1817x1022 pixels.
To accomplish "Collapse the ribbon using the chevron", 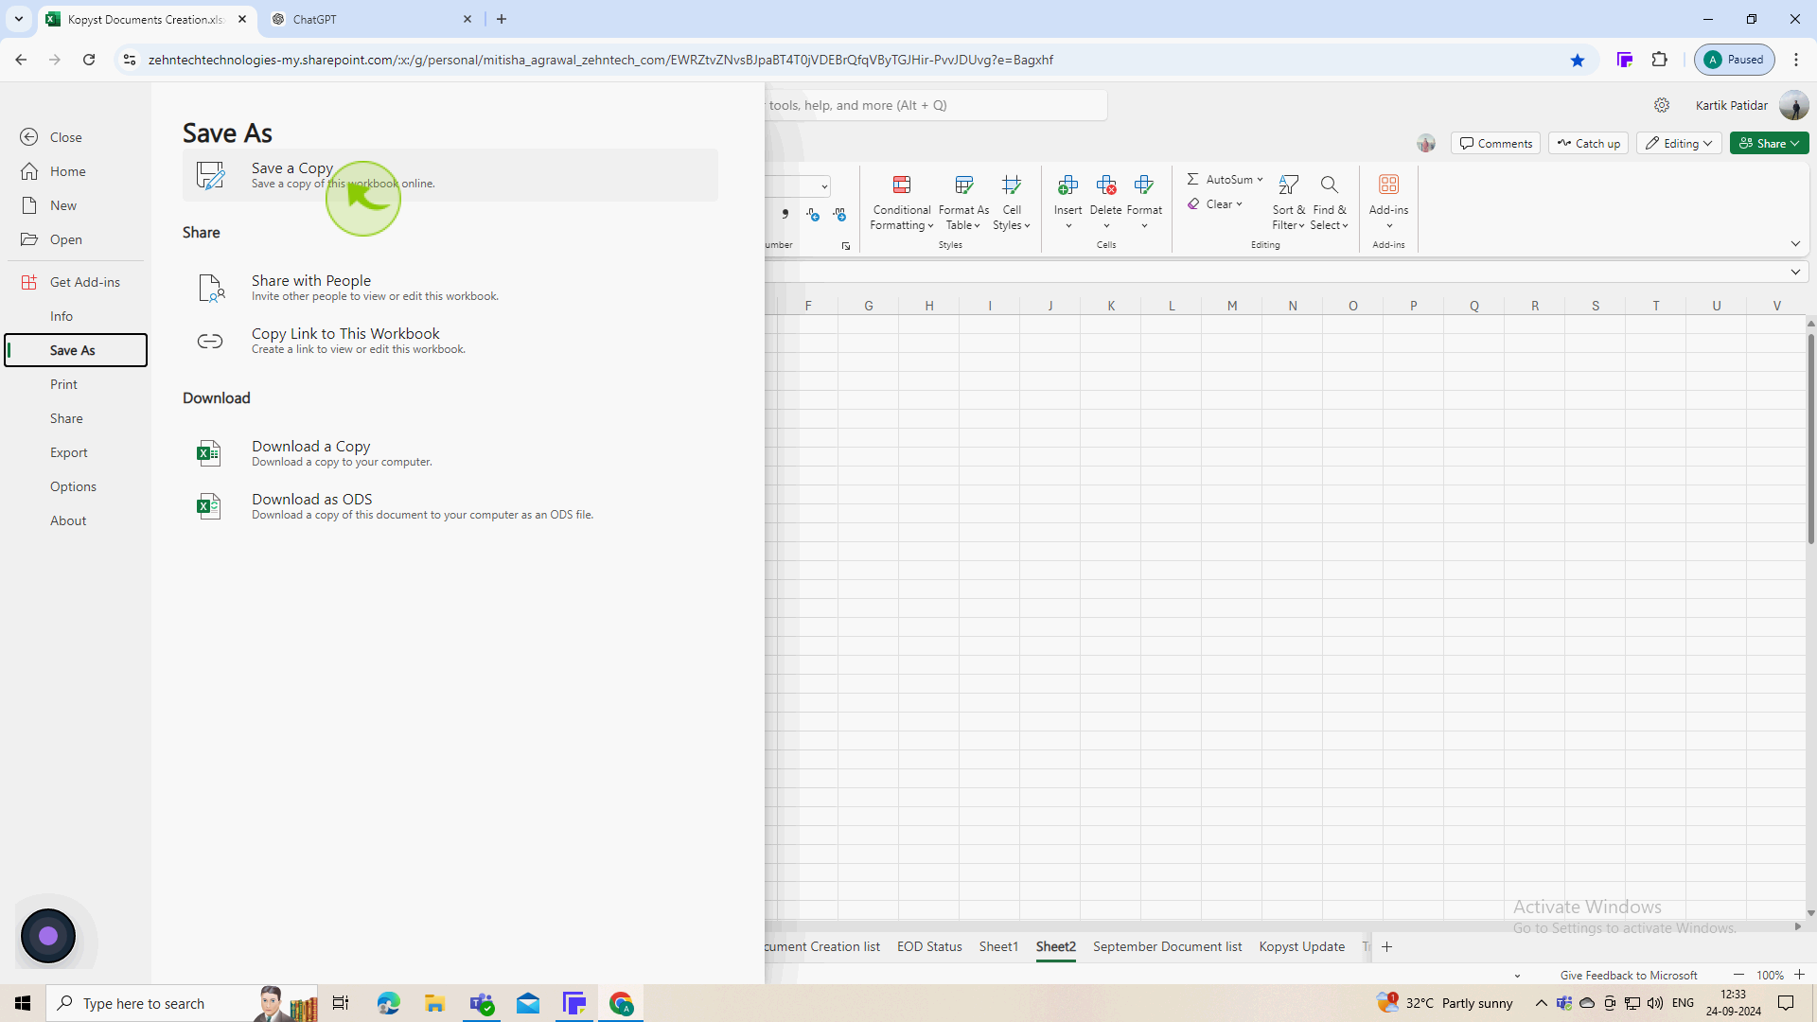I will [1795, 244].
